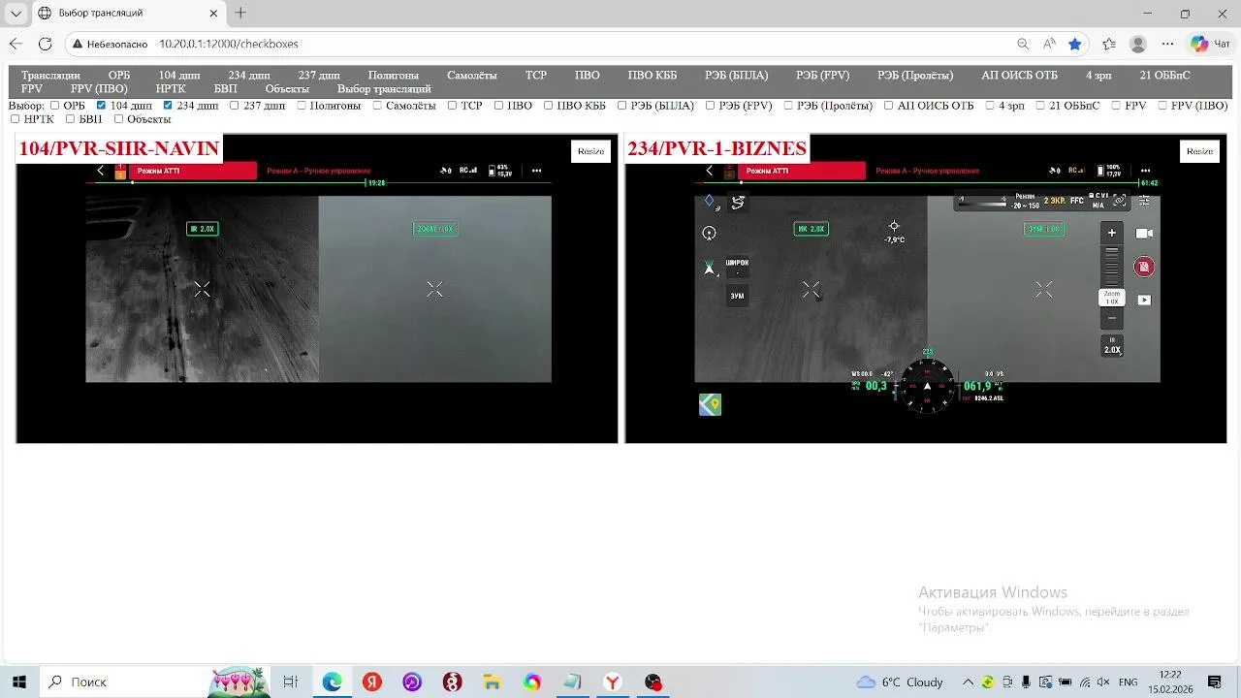Open the map widget in the 234 stream
This screenshot has width=1241, height=698.
tap(710, 404)
